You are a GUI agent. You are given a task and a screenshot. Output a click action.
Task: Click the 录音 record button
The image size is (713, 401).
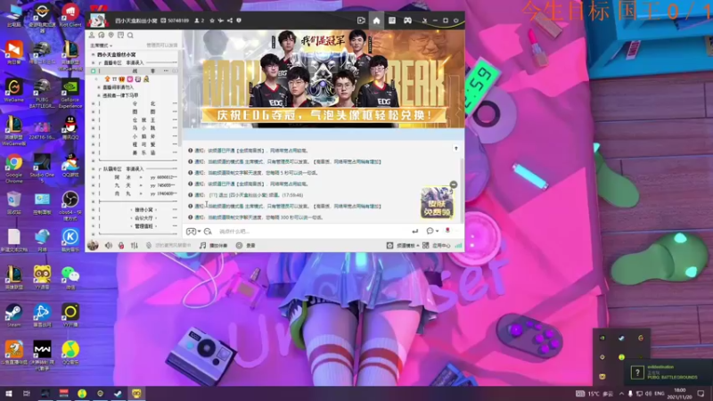click(246, 246)
